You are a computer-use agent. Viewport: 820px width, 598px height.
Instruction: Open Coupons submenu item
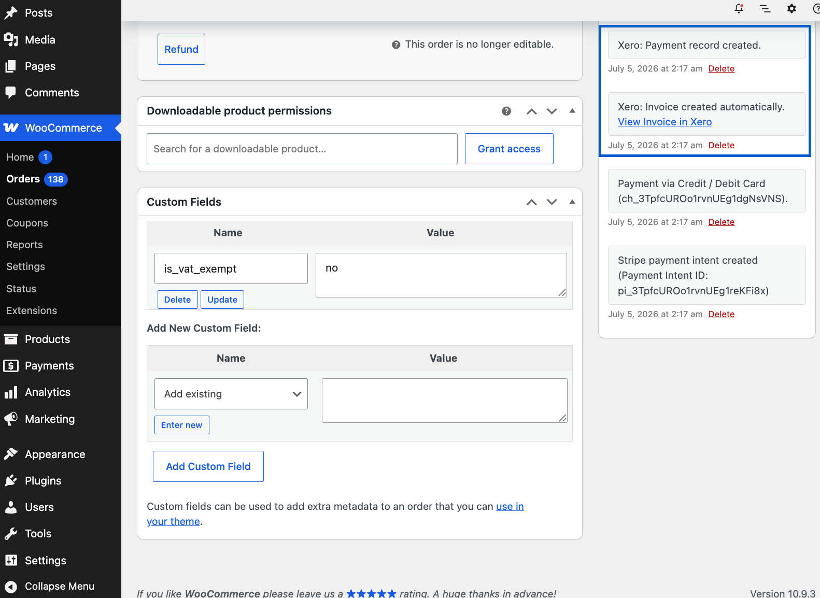click(x=27, y=223)
